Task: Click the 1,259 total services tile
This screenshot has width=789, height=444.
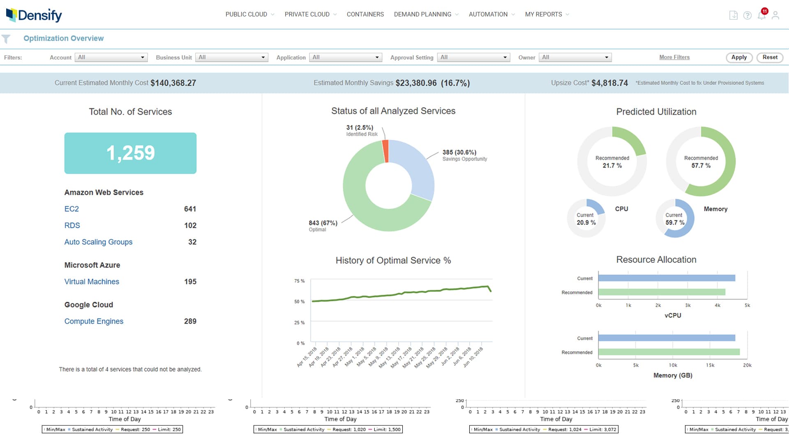Action: (x=130, y=153)
